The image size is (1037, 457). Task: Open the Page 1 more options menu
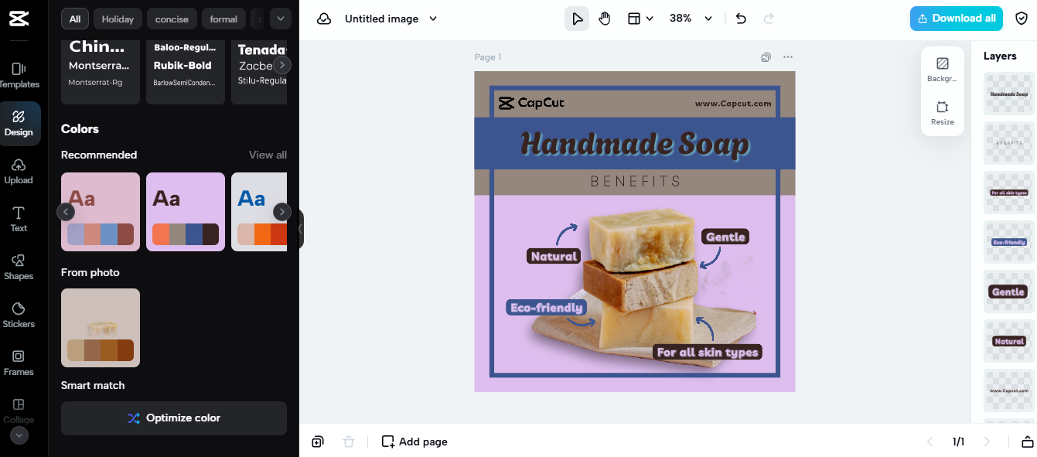pyautogui.click(x=787, y=57)
